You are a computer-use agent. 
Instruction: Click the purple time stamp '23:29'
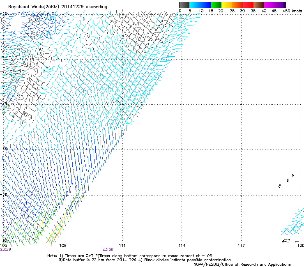point(5,249)
